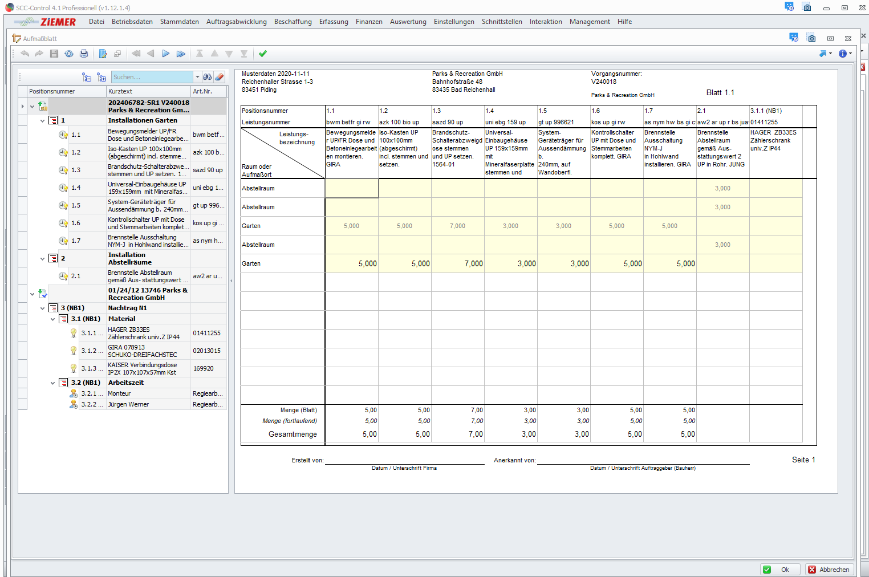
Task: Clear the search with the eraser icon
Action: click(220, 77)
